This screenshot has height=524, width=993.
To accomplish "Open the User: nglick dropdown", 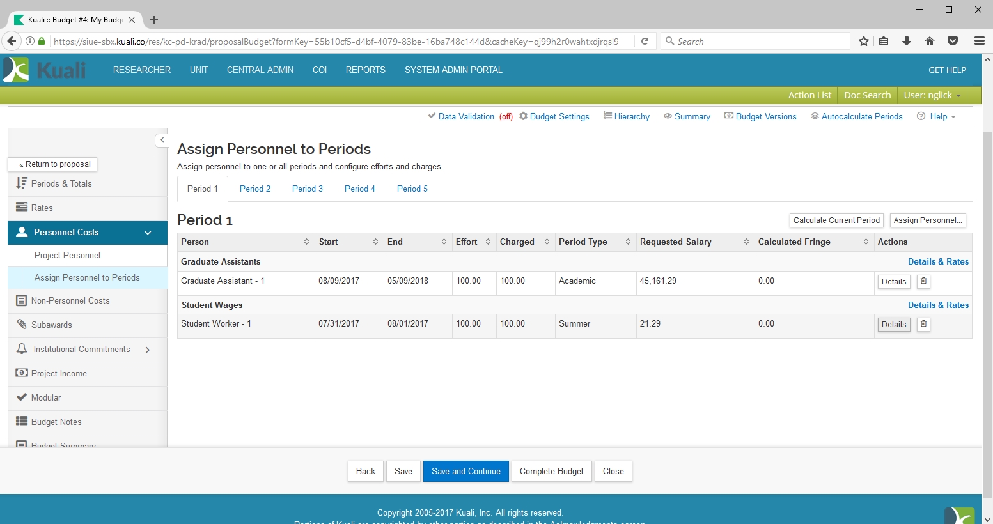I will (932, 95).
